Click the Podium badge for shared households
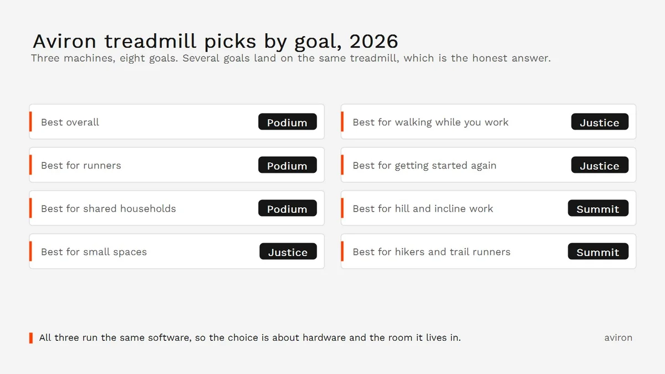665x374 pixels. coord(288,208)
